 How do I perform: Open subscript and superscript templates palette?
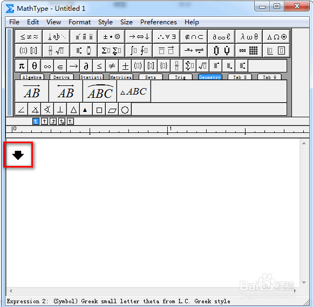[x=84, y=50]
